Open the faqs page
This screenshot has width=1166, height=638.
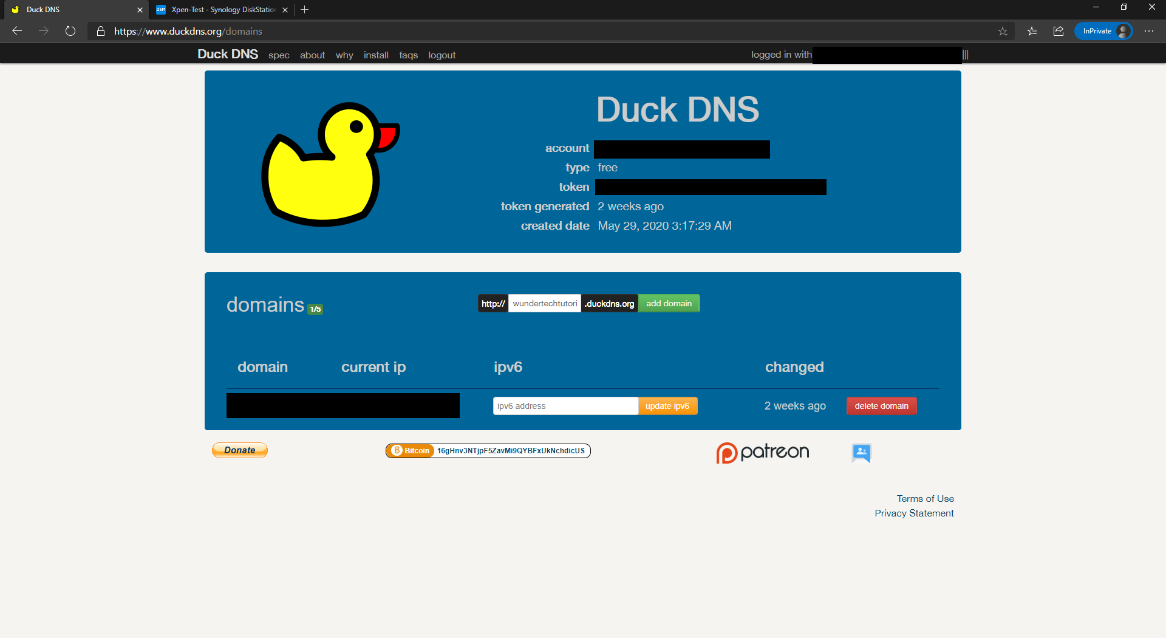[x=408, y=55]
